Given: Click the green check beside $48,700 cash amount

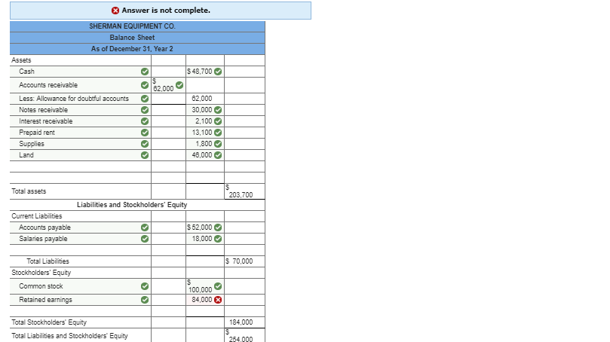Looking at the screenshot, I should pos(218,72).
